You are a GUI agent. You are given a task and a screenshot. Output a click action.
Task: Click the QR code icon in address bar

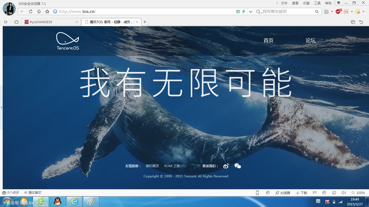pyautogui.click(x=238, y=12)
